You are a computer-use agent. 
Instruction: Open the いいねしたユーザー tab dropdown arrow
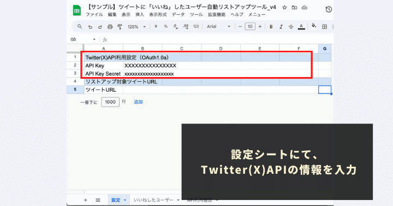point(178,200)
